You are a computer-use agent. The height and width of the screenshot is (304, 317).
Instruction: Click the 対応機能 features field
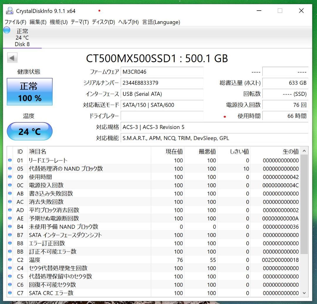point(215,138)
